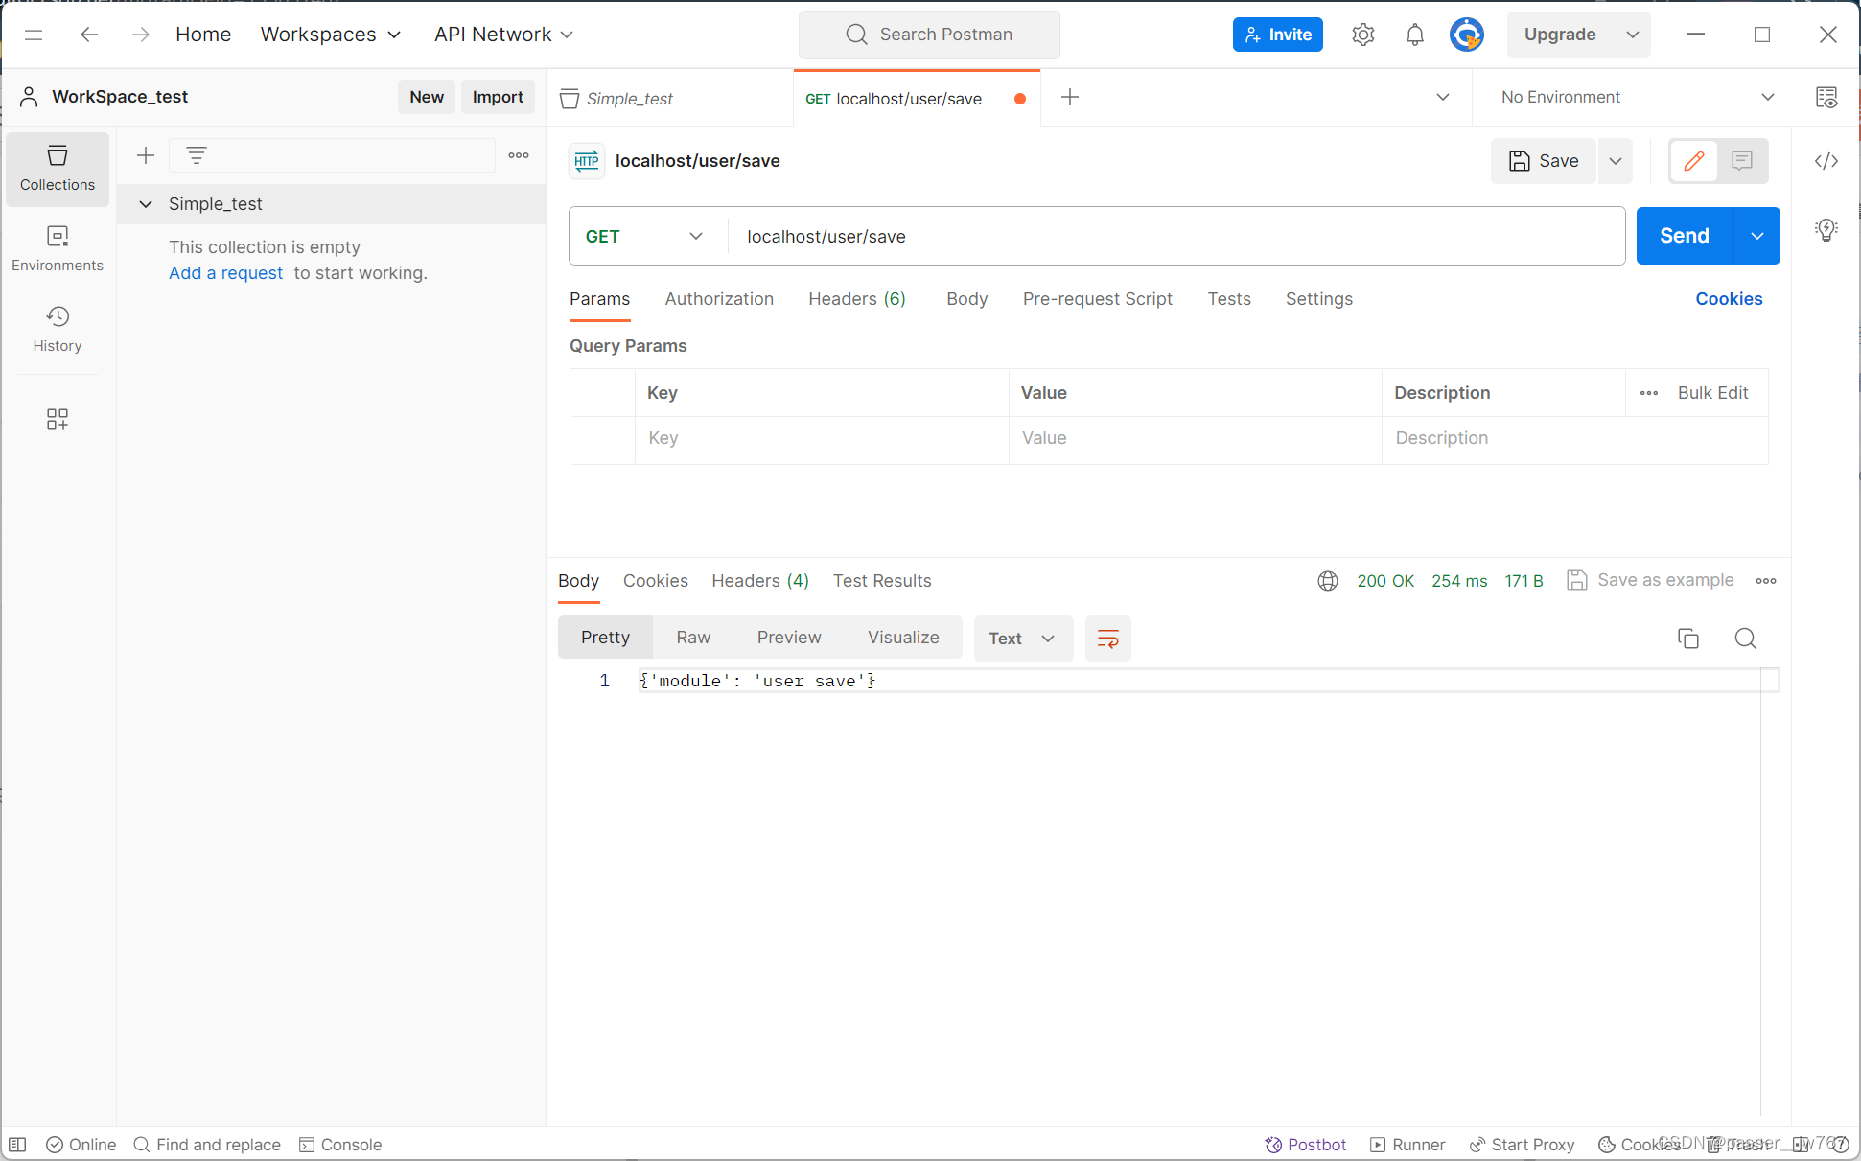Expand the Save button dropdown arrow

pos(1614,160)
